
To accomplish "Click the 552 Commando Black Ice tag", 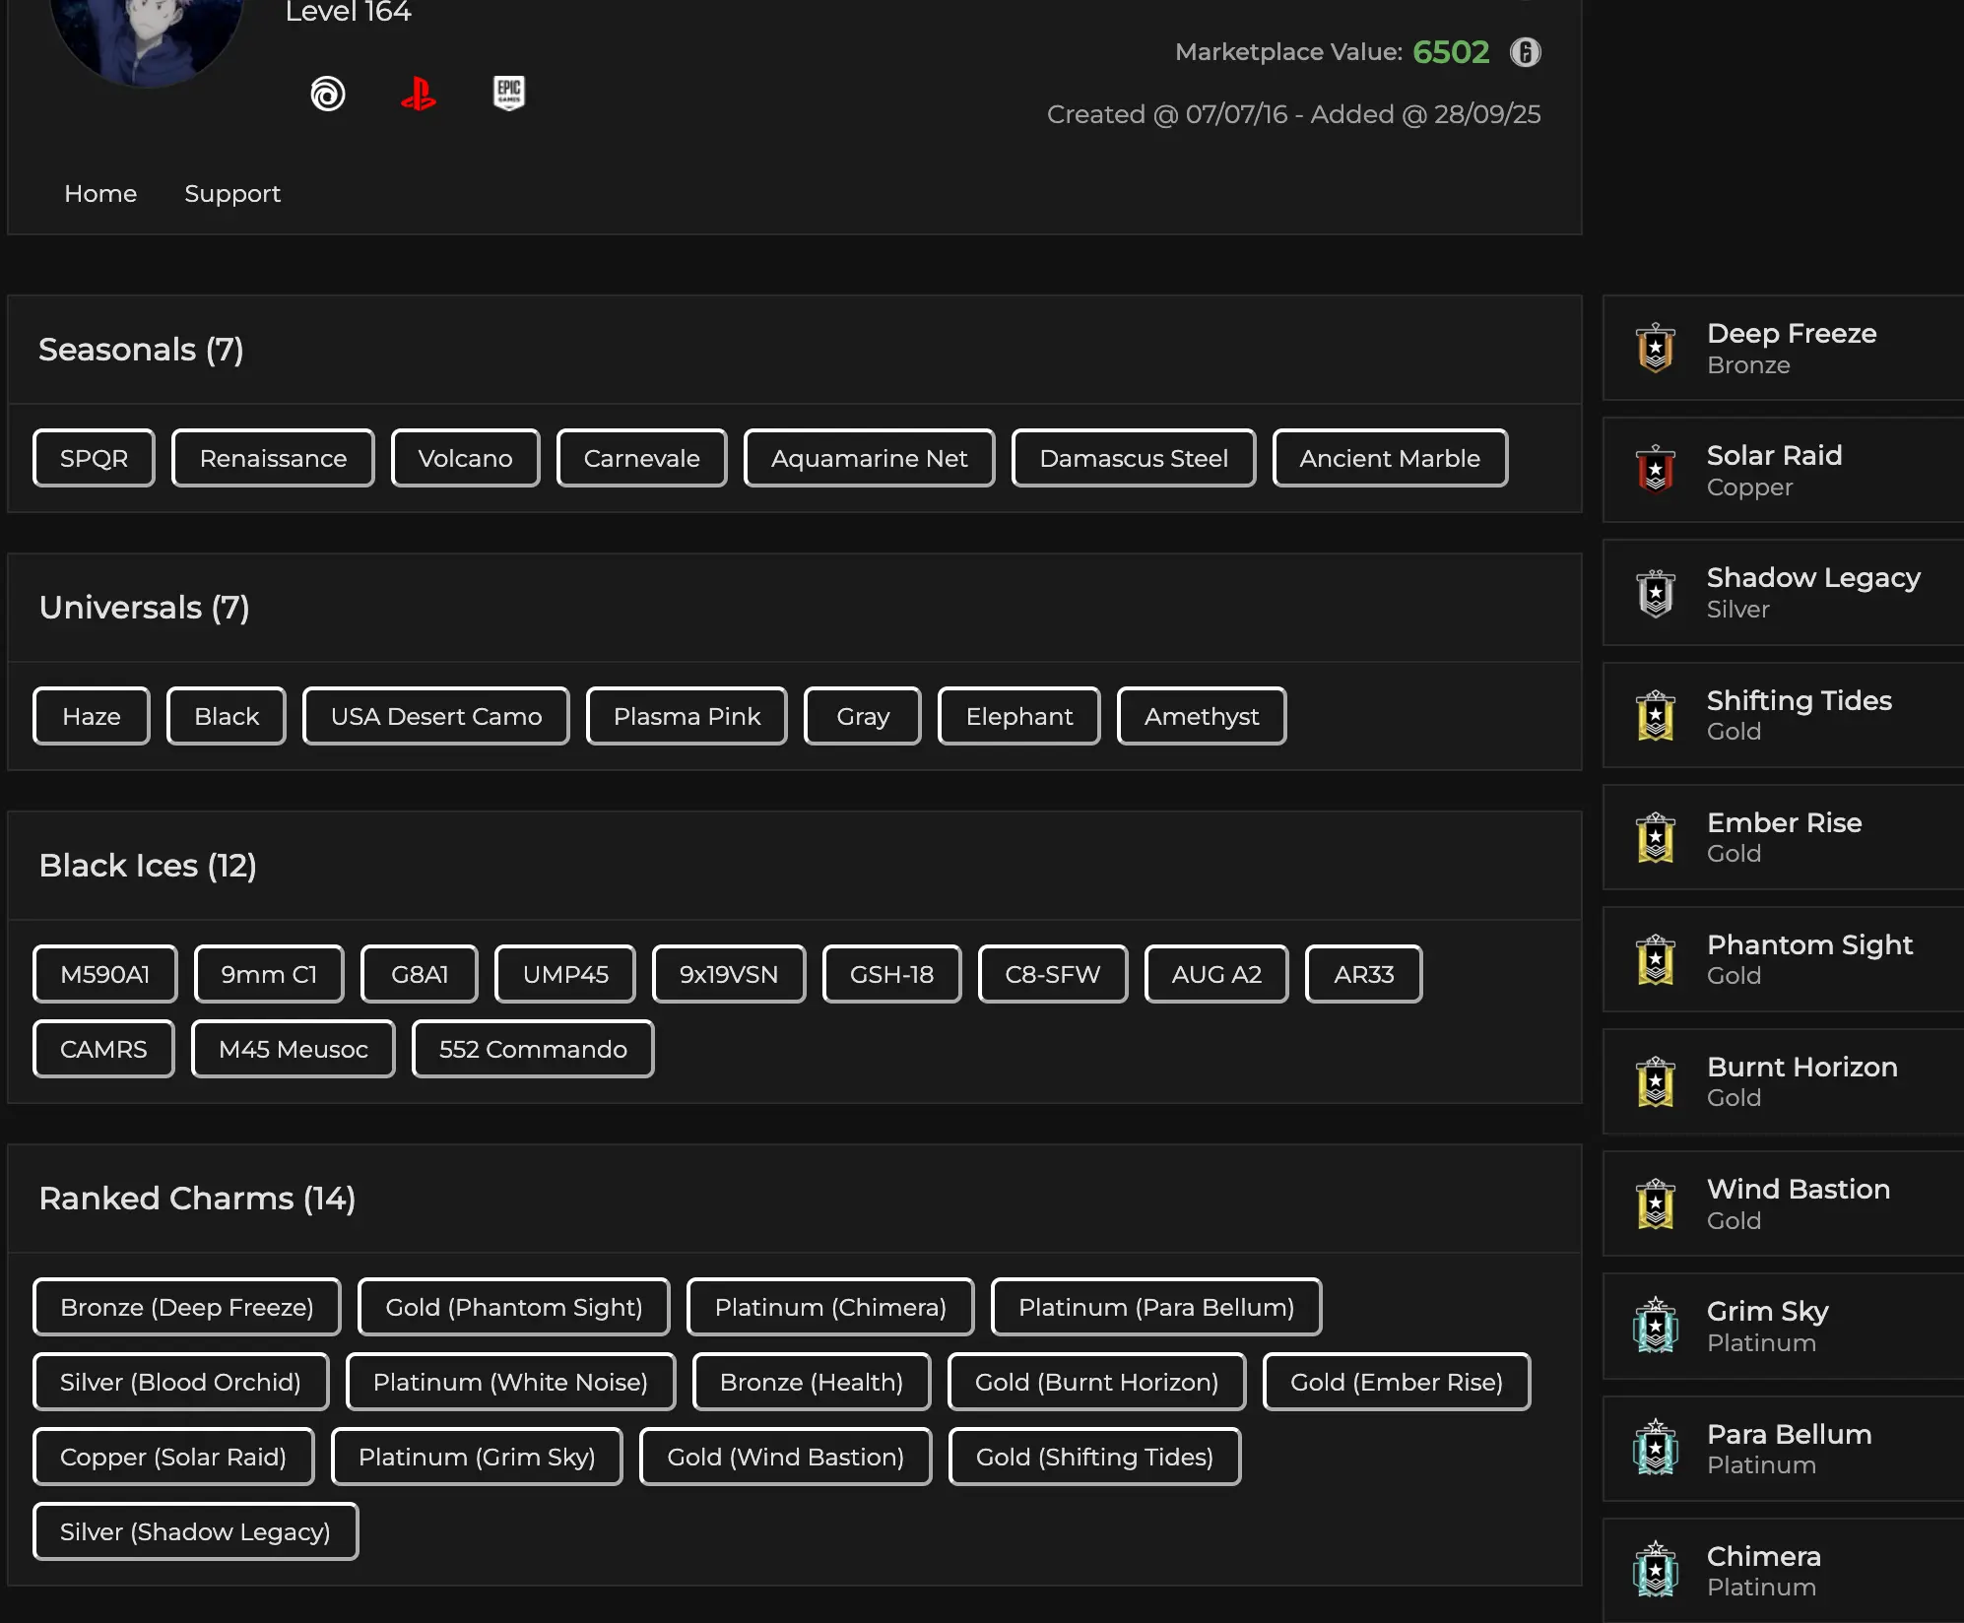I will coord(532,1049).
